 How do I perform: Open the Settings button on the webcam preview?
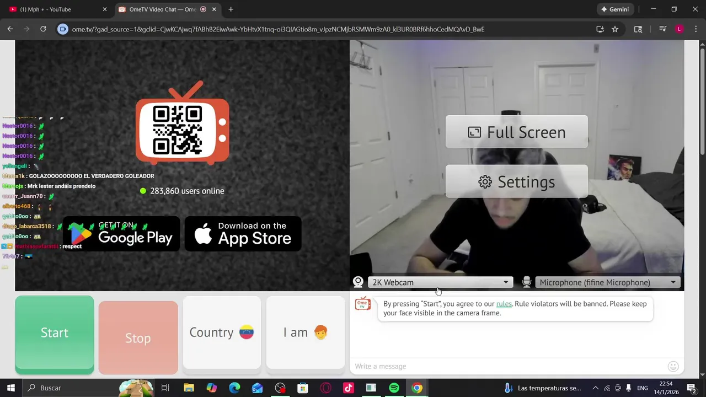(517, 181)
